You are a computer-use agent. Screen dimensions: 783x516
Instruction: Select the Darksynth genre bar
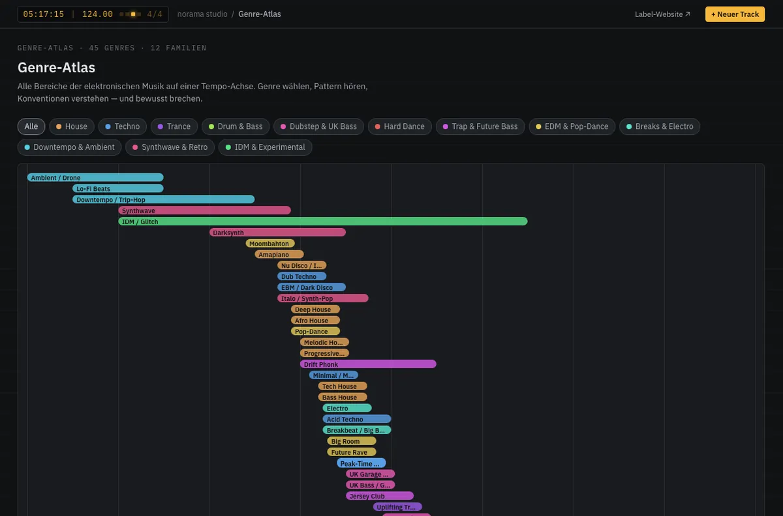(x=277, y=233)
